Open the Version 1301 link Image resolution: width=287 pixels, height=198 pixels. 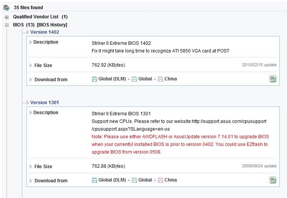click(x=45, y=103)
